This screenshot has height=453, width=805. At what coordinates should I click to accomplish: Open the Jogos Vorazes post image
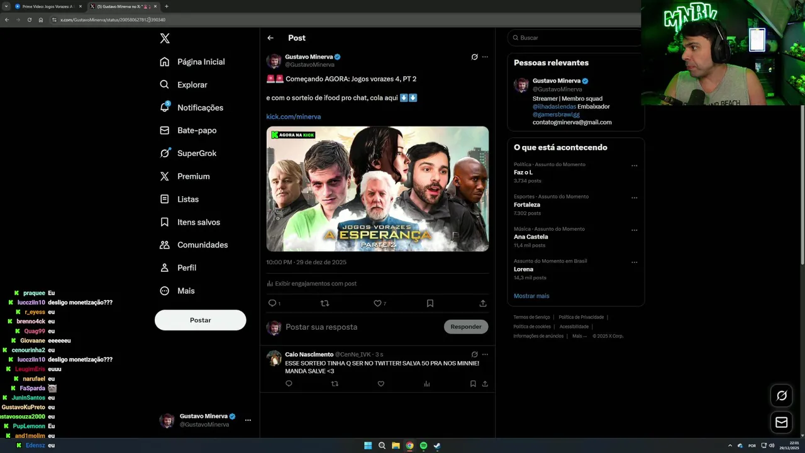pos(377,189)
